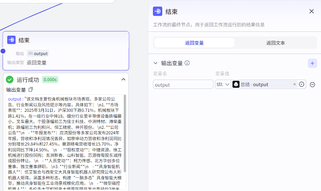Switch to the 返回文本 tab

(275, 43)
